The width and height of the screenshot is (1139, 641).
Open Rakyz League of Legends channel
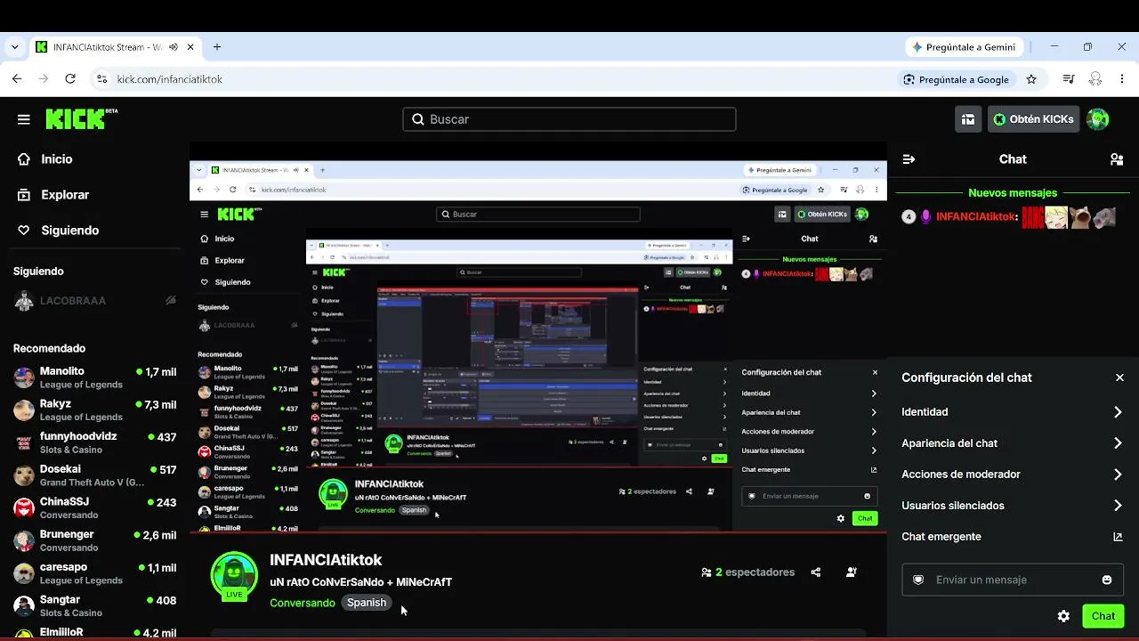[94, 410]
